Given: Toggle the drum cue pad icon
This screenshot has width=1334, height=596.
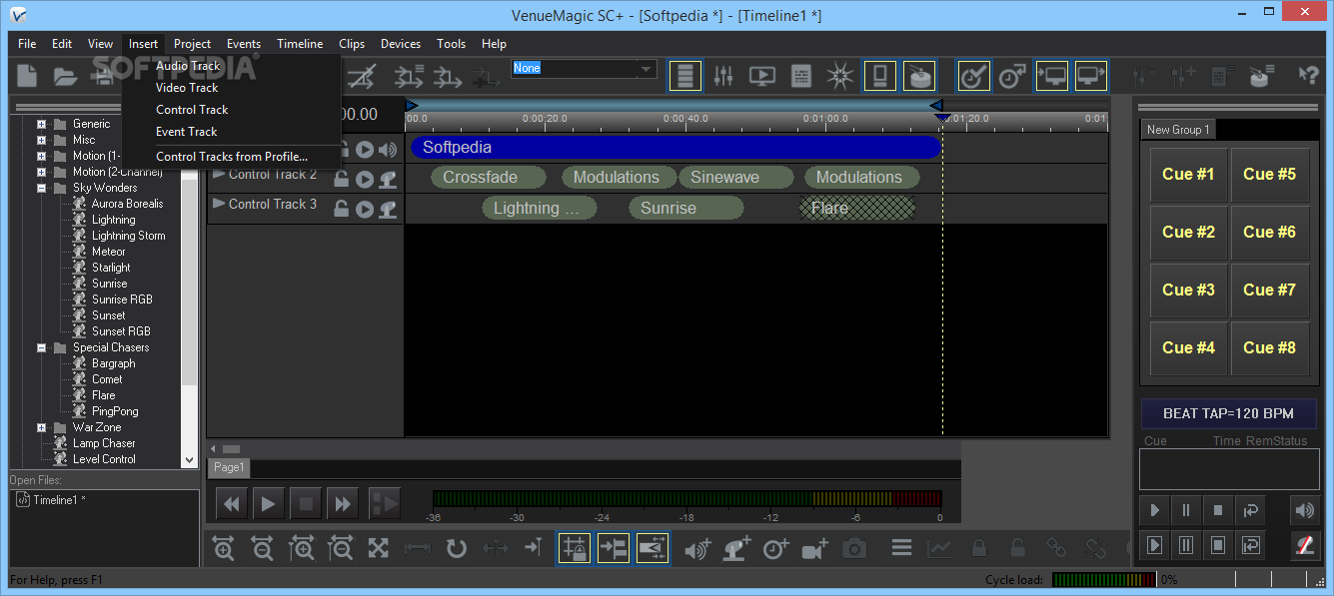Looking at the screenshot, I should pyautogui.click(x=918, y=76).
